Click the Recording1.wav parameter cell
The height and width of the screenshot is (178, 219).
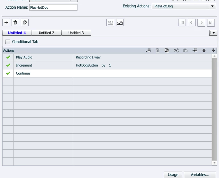[142, 57]
